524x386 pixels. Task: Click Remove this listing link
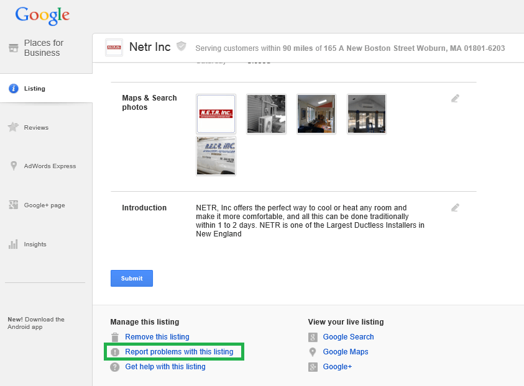[x=157, y=337]
